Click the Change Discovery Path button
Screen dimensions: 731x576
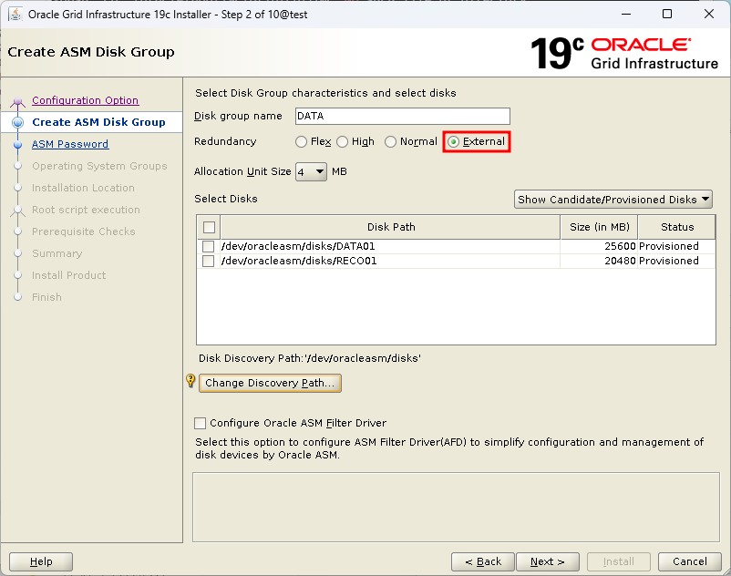[270, 383]
